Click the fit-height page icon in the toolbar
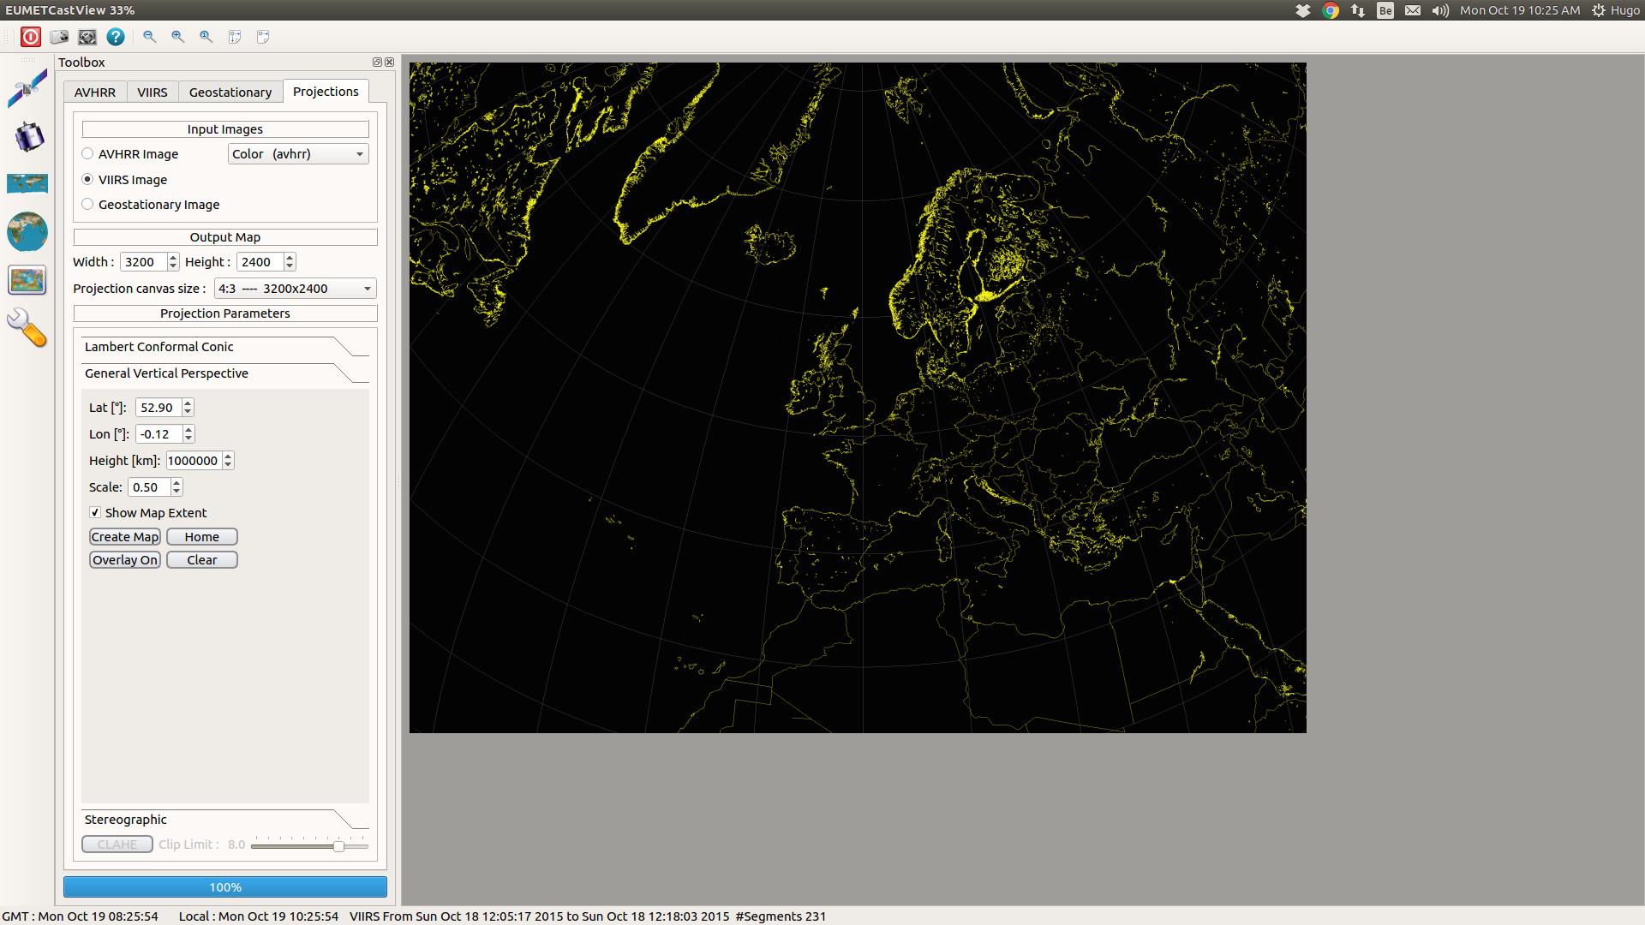The height and width of the screenshot is (925, 1645). coord(235,37)
